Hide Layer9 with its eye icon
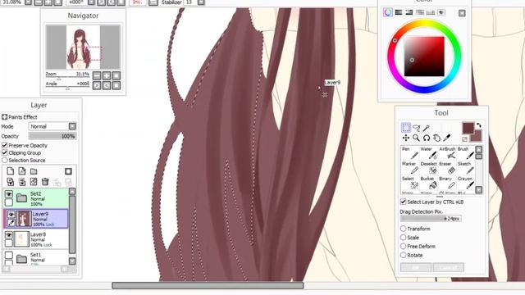Screen dimensions: 525x295 (11, 215)
